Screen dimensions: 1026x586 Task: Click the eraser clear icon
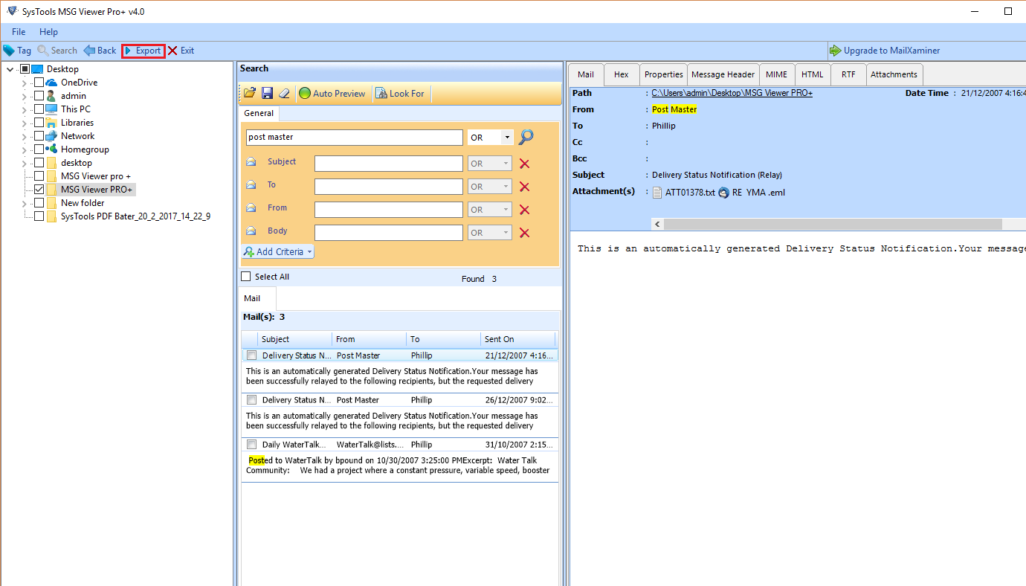[x=284, y=93]
